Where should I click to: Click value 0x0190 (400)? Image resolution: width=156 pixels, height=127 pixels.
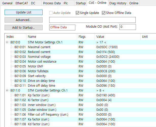point(106,95)
